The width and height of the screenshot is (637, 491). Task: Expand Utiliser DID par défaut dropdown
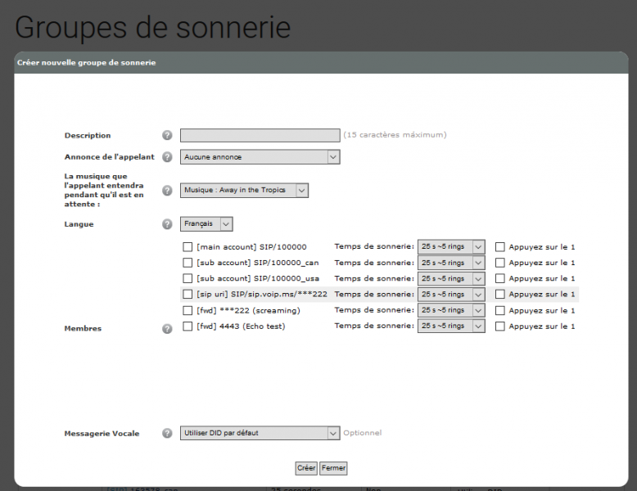(x=260, y=433)
